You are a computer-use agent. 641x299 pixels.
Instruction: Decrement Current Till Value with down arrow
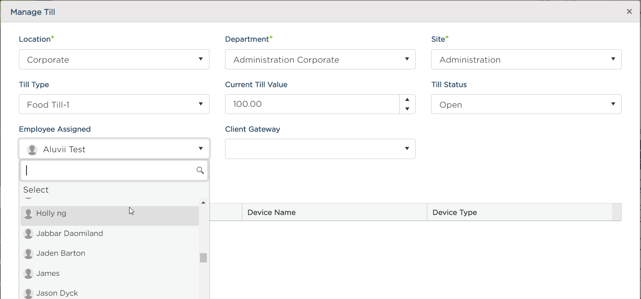[407, 109]
